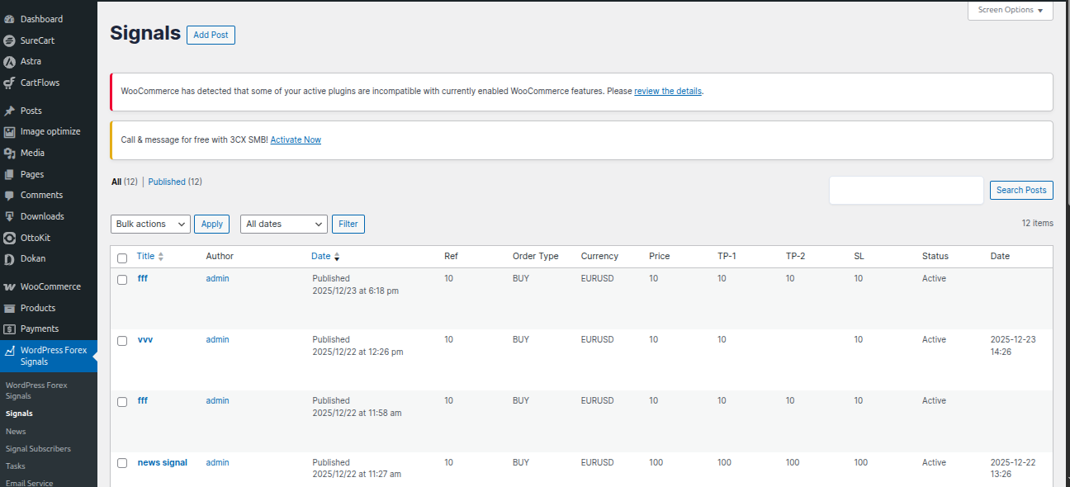
Task: Open the Astra theme icon
Action: pos(9,62)
